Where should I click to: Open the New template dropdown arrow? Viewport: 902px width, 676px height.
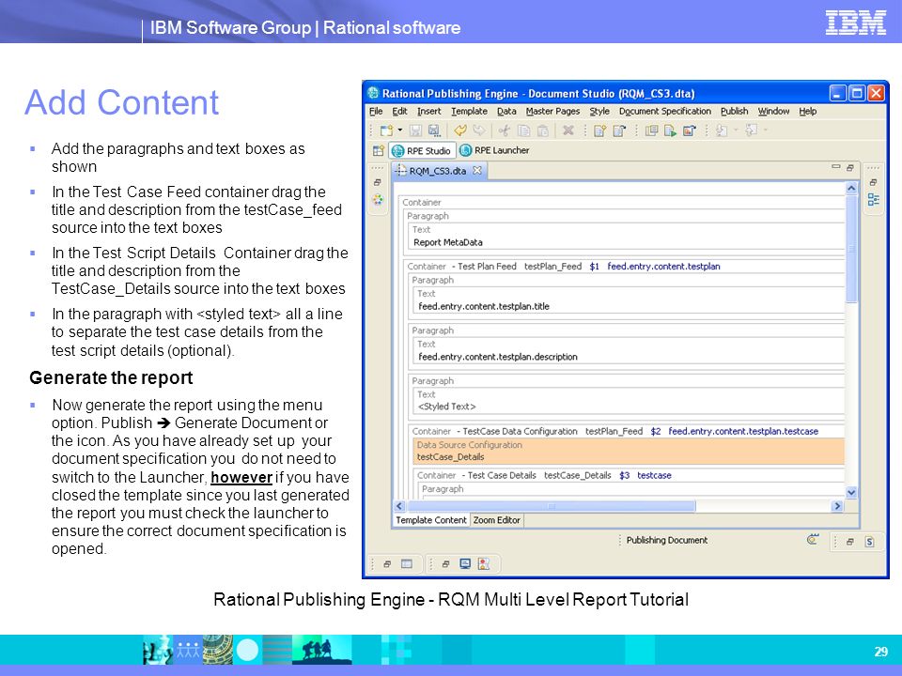(x=400, y=131)
